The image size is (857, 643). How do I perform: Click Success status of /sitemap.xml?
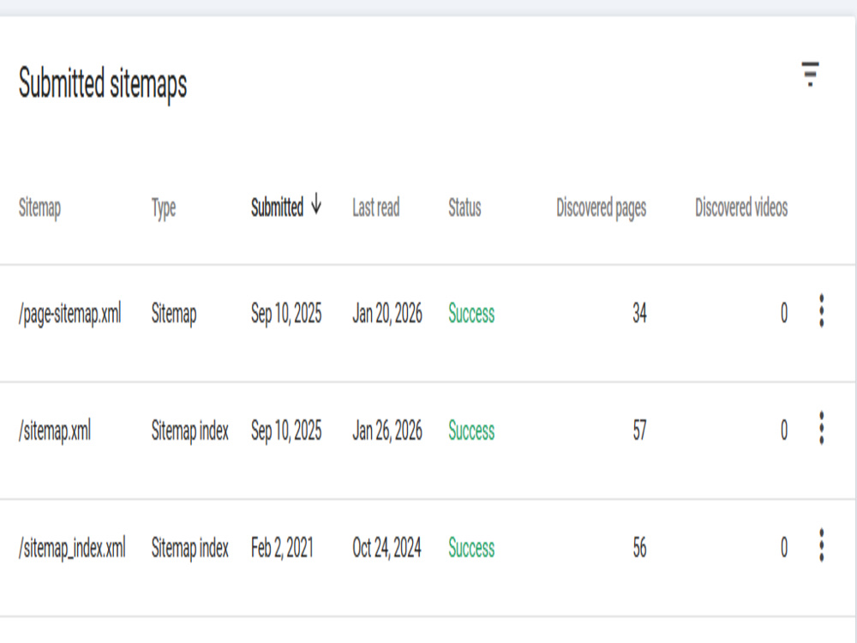point(471,431)
